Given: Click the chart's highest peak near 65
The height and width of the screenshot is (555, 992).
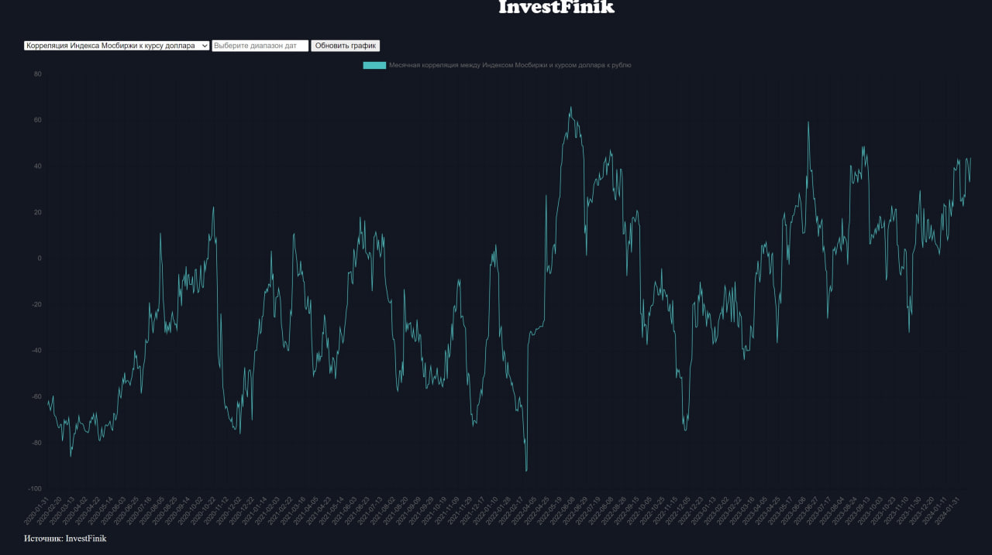Looking at the screenshot, I should [x=571, y=108].
